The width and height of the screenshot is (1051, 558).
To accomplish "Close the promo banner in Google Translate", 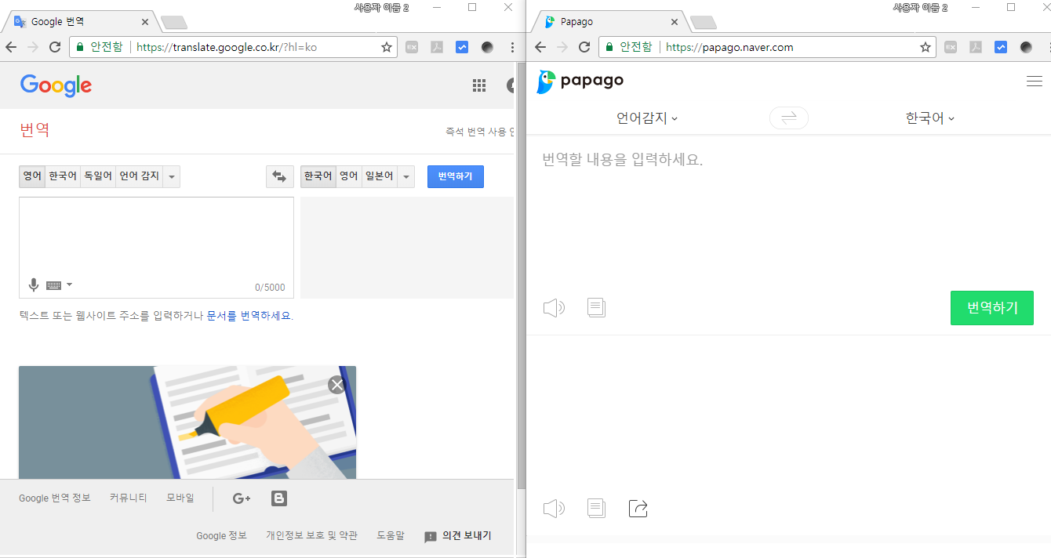I will [x=336, y=385].
